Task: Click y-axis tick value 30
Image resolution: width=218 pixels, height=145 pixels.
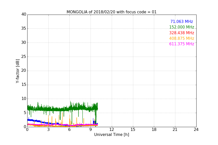Action: [x=24, y=43]
